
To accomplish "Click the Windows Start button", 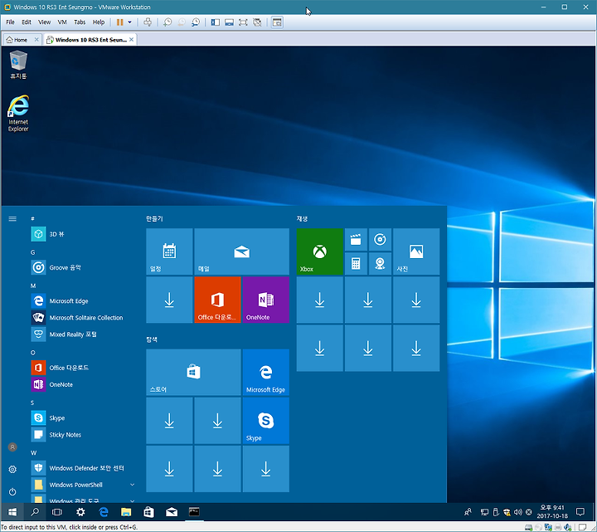I will coord(12,512).
